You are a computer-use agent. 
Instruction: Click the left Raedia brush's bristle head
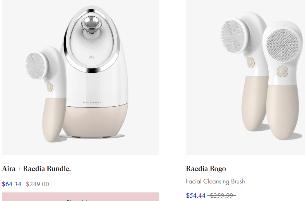(x=233, y=36)
